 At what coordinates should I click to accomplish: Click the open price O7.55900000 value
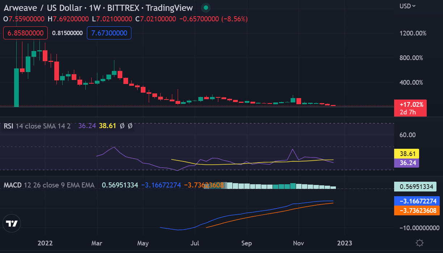[25, 19]
